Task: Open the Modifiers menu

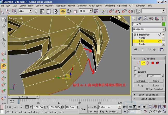Action: 49,6
